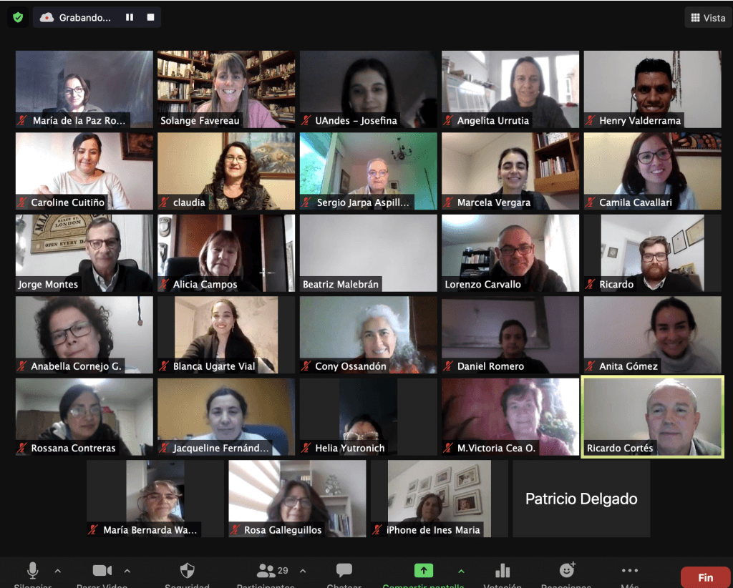Open the Vista layout menu

tap(707, 18)
